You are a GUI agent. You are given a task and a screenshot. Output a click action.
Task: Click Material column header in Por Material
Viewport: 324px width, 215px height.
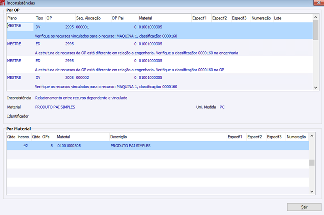[x=82, y=137]
